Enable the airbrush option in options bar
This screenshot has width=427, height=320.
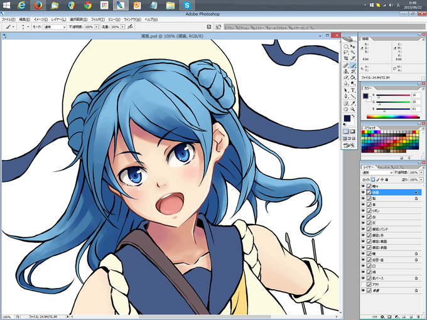click(131, 26)
